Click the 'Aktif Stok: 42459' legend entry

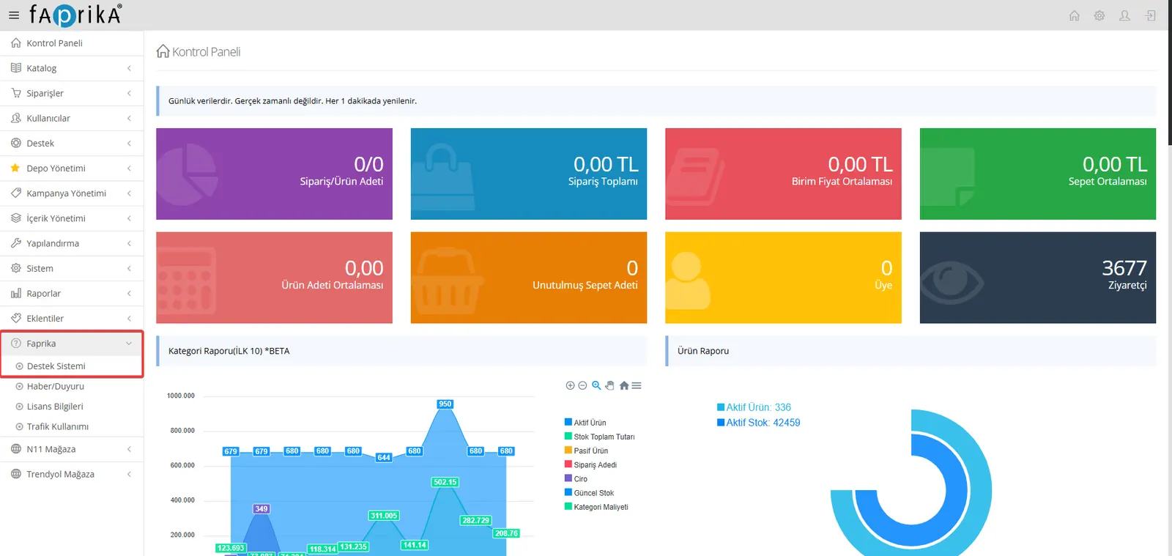pos(758,423)
